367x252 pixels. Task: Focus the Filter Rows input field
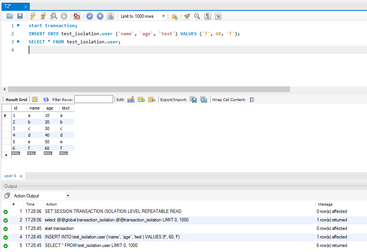[x=94, y=99]
